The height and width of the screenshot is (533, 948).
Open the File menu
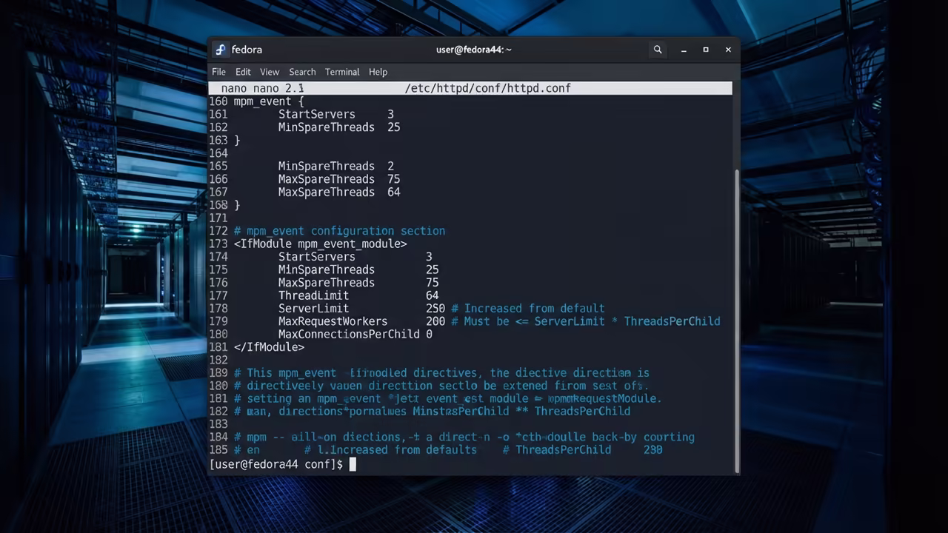pos(218,72)
